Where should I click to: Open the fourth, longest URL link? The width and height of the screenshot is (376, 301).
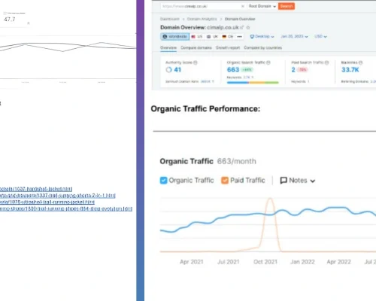pos(66,208)
